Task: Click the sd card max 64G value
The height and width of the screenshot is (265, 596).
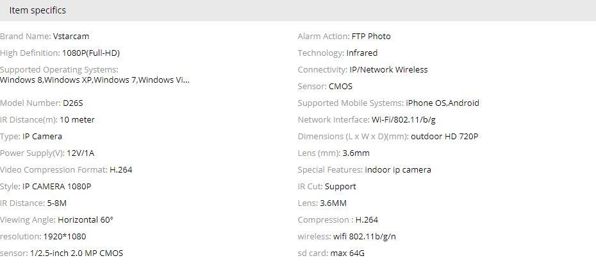Action: tap(347, 253)
